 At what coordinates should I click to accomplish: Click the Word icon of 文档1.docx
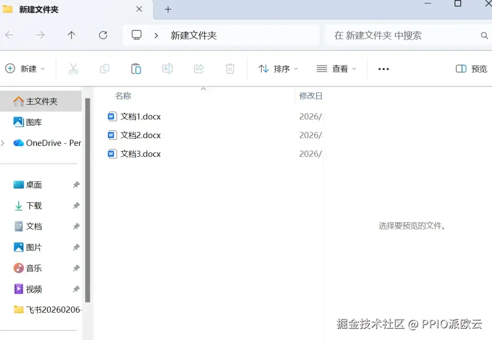(112, 116)
